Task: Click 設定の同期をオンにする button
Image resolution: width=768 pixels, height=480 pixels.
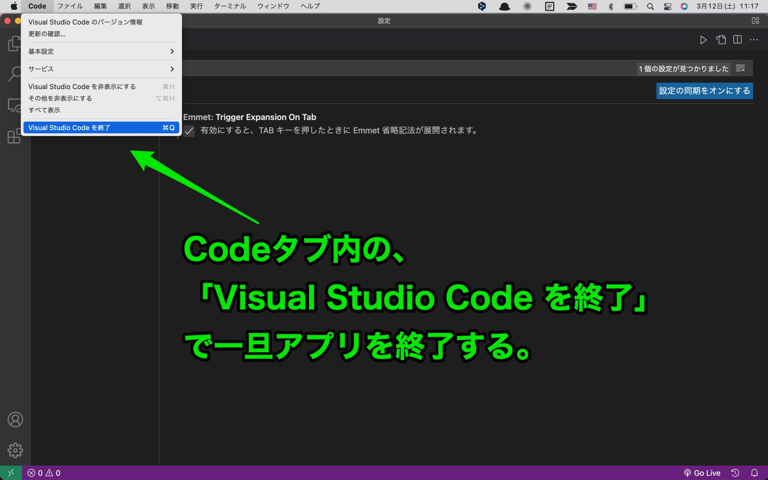Action: 704,91
